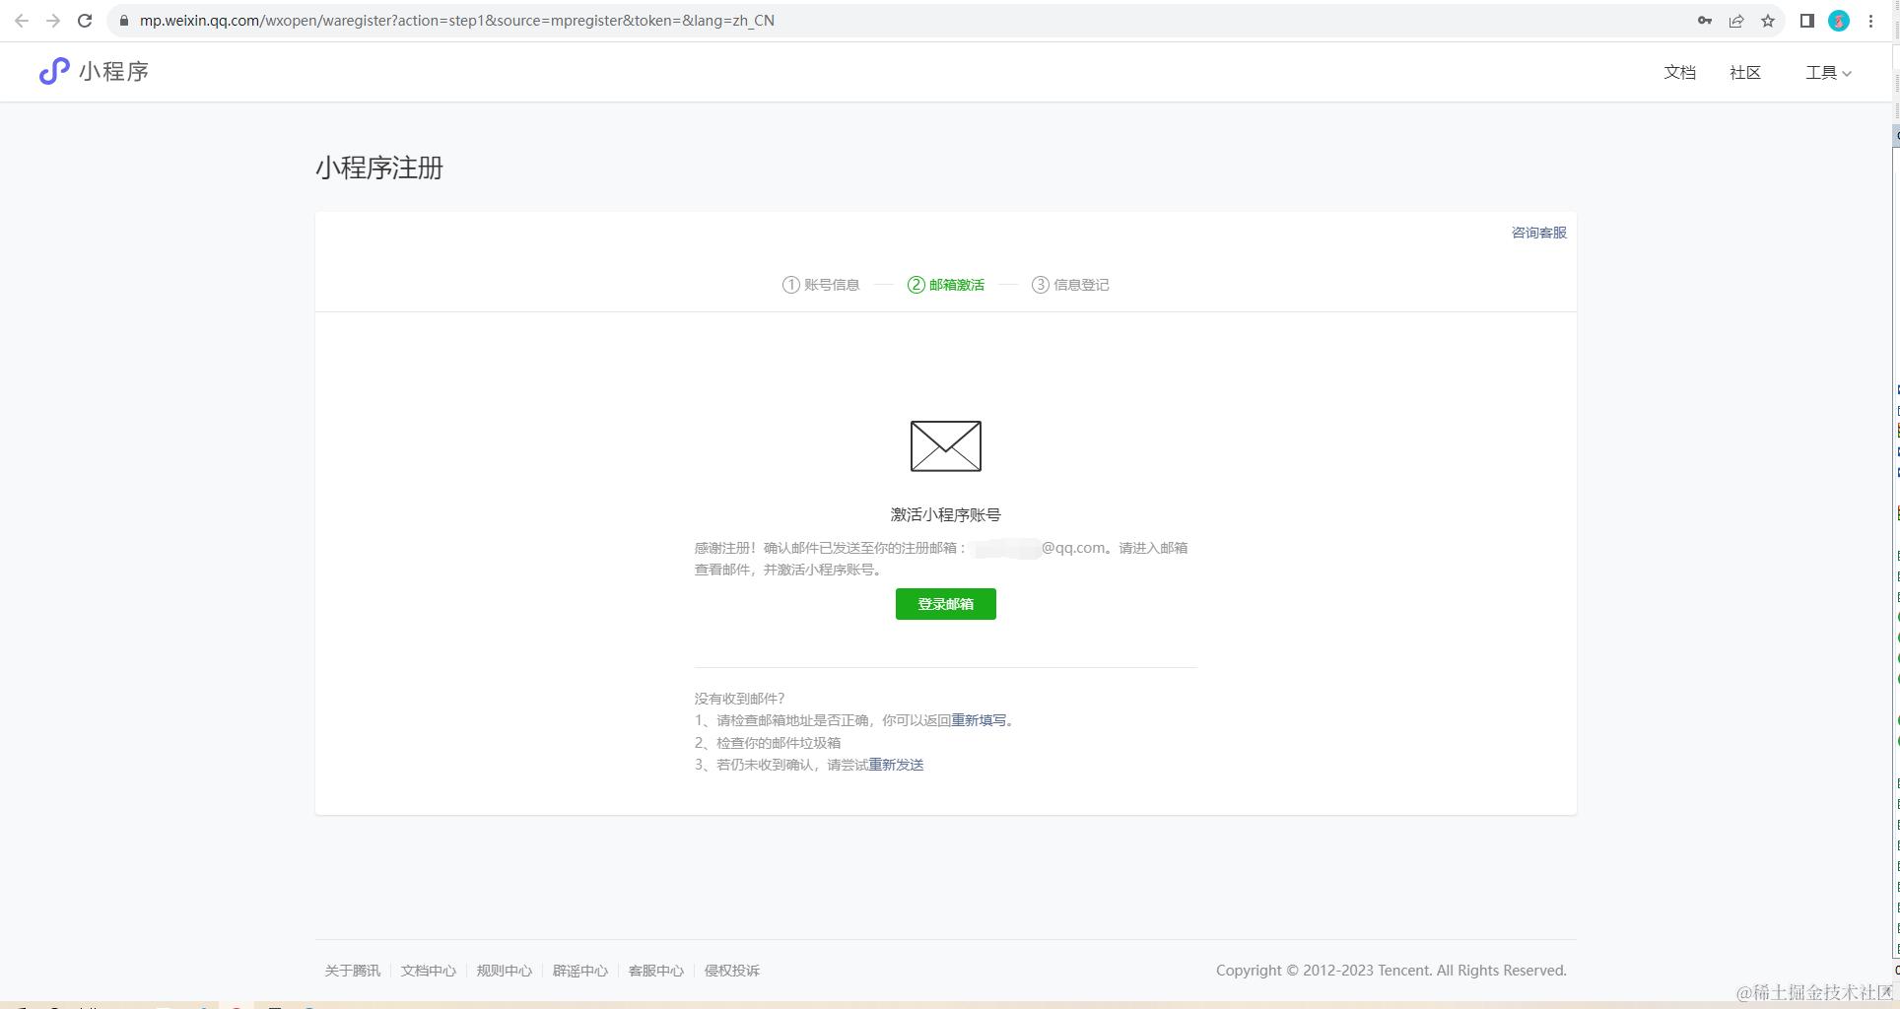Screen dimensions: 1900x1009
Task: Reload the page with the refresh icon
Action: coord(85,21)
